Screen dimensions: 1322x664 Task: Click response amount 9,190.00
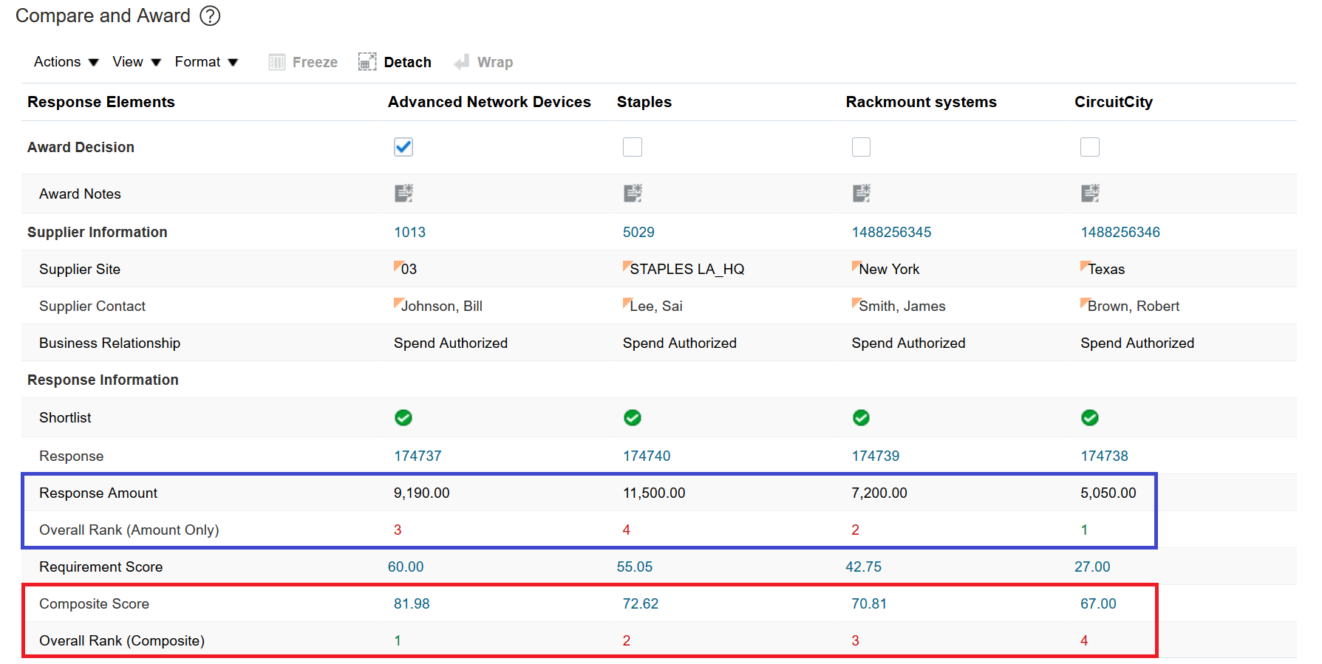[422, 493]
